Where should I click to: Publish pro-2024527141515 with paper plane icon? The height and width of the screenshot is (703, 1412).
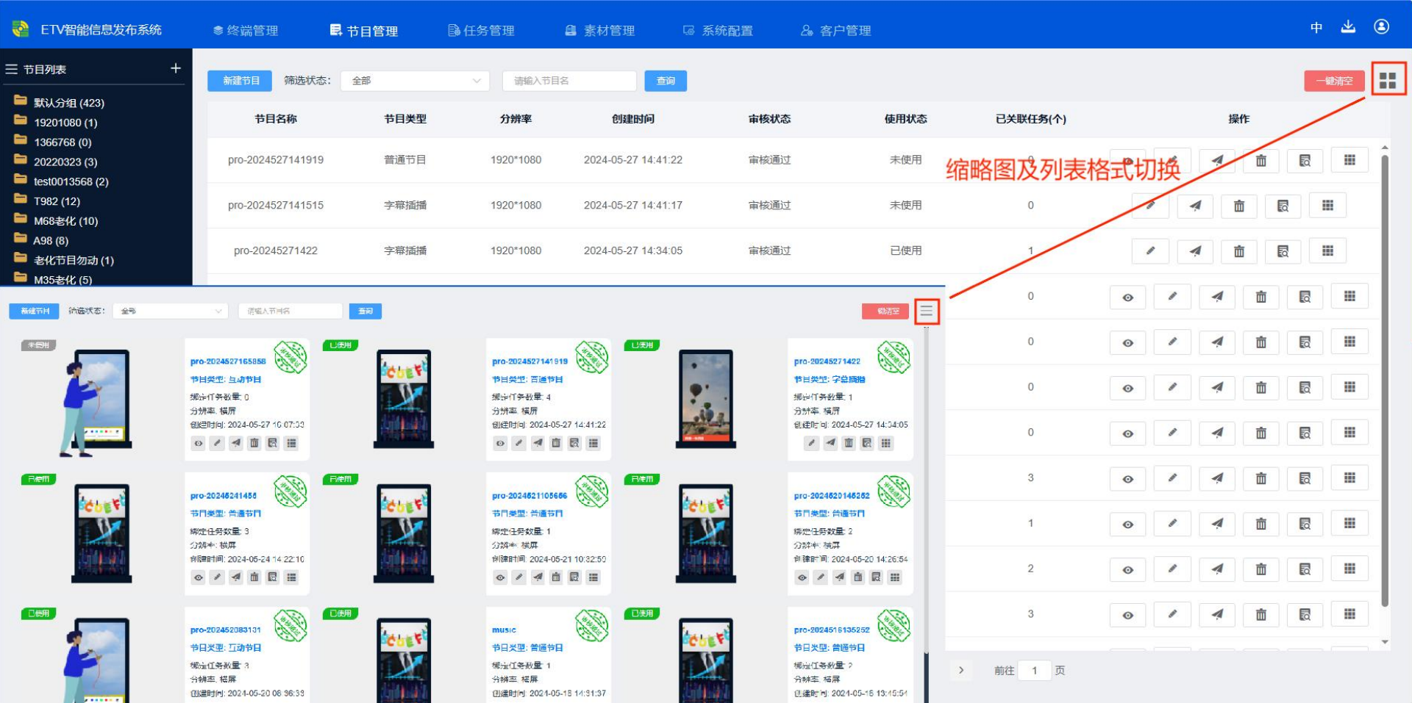[x=1195, y=206]
